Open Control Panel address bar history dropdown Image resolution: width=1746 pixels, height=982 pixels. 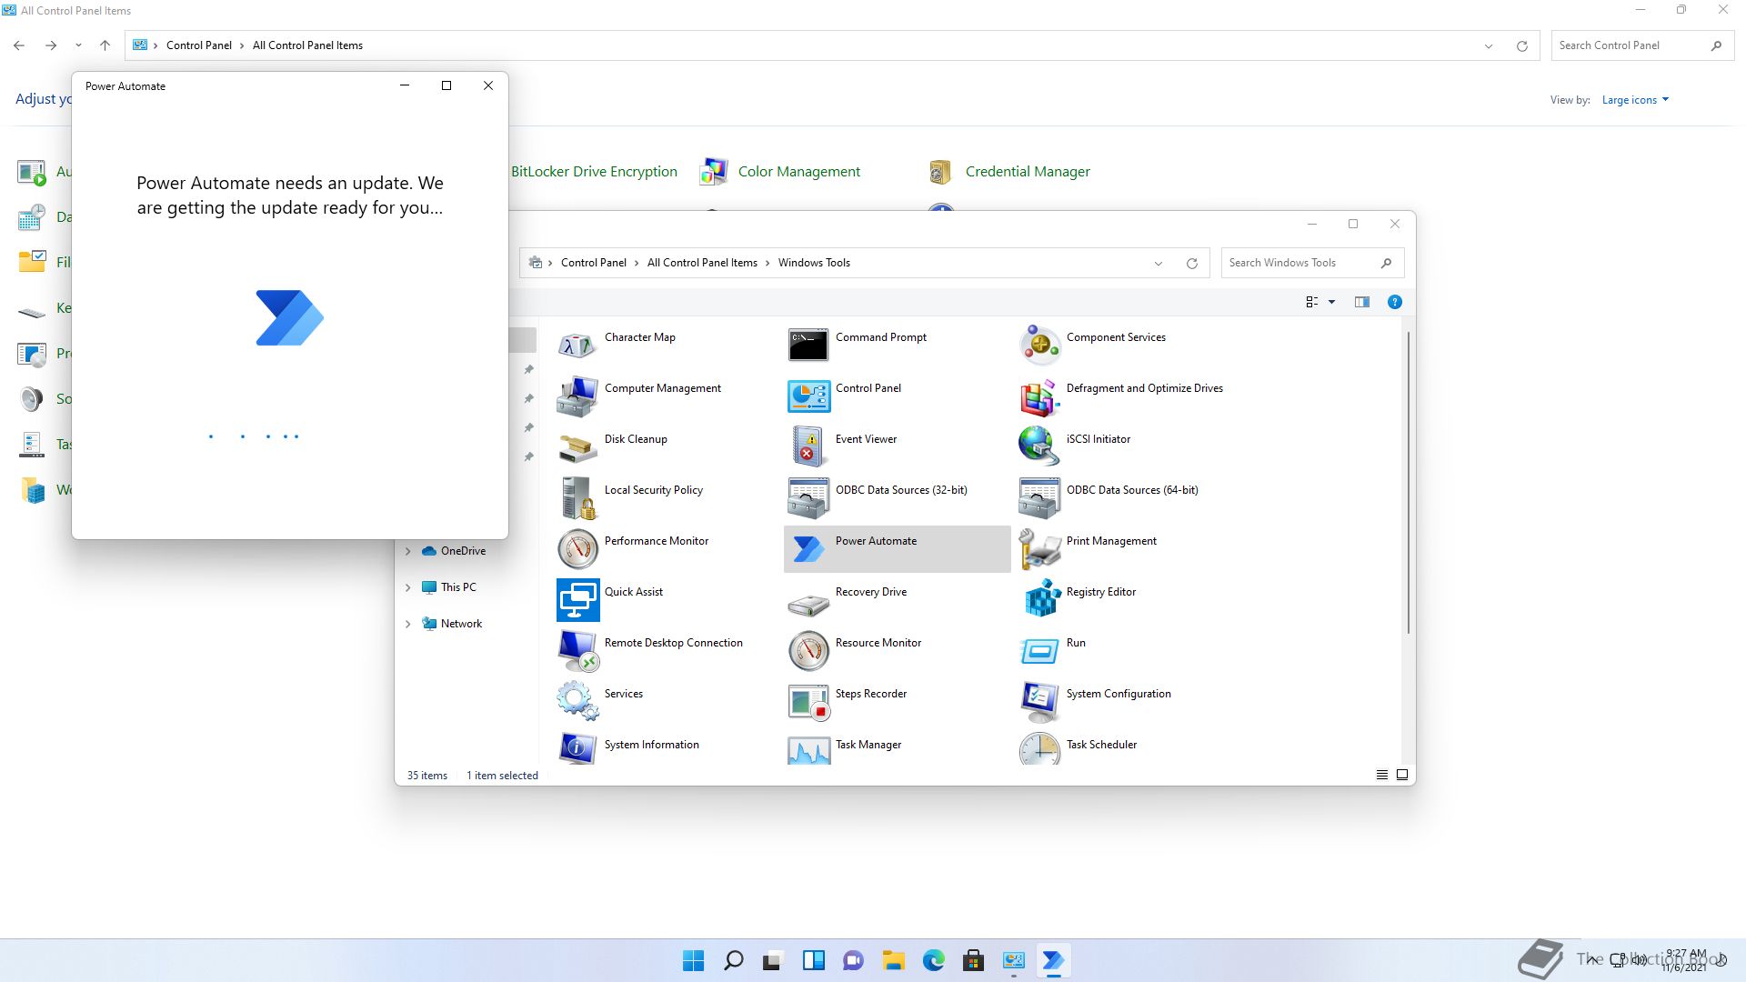[1489, 46]
